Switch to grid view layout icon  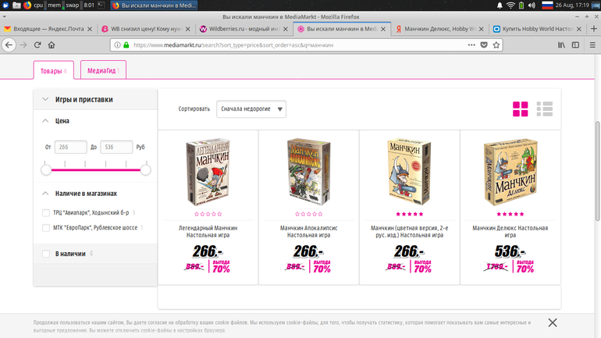coord(520,109)
